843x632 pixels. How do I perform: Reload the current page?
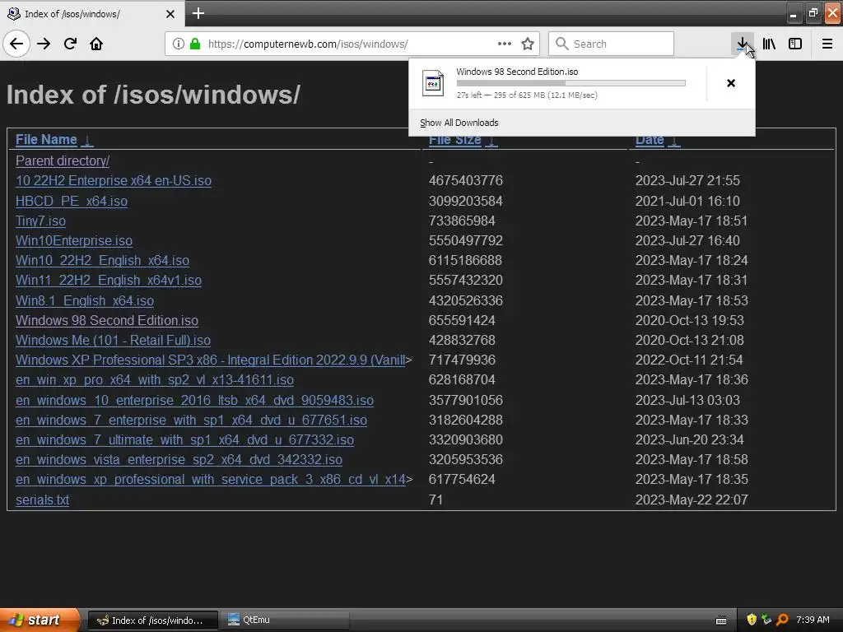tap(70, 44)
